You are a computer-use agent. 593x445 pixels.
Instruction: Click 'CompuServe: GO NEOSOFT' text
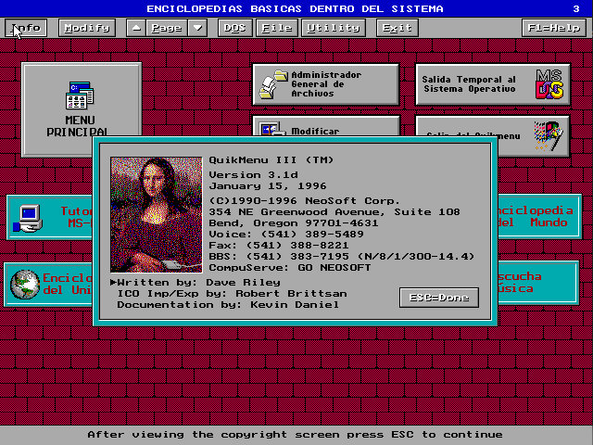tap(290, 268)
